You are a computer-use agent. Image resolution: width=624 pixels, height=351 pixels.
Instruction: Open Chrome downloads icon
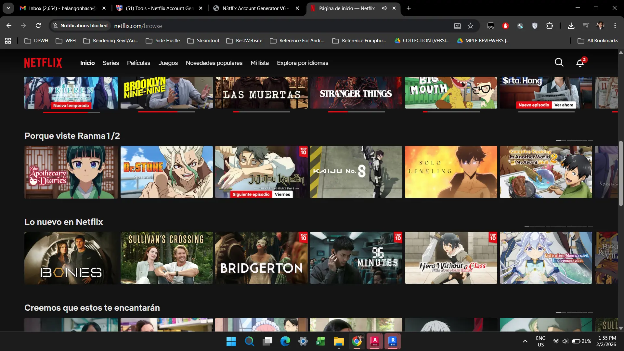pos(571,26)
